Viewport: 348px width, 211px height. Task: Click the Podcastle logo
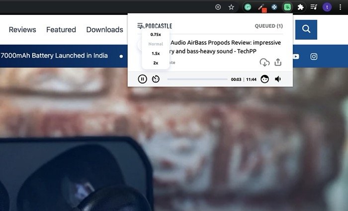(x=155, y=26)
